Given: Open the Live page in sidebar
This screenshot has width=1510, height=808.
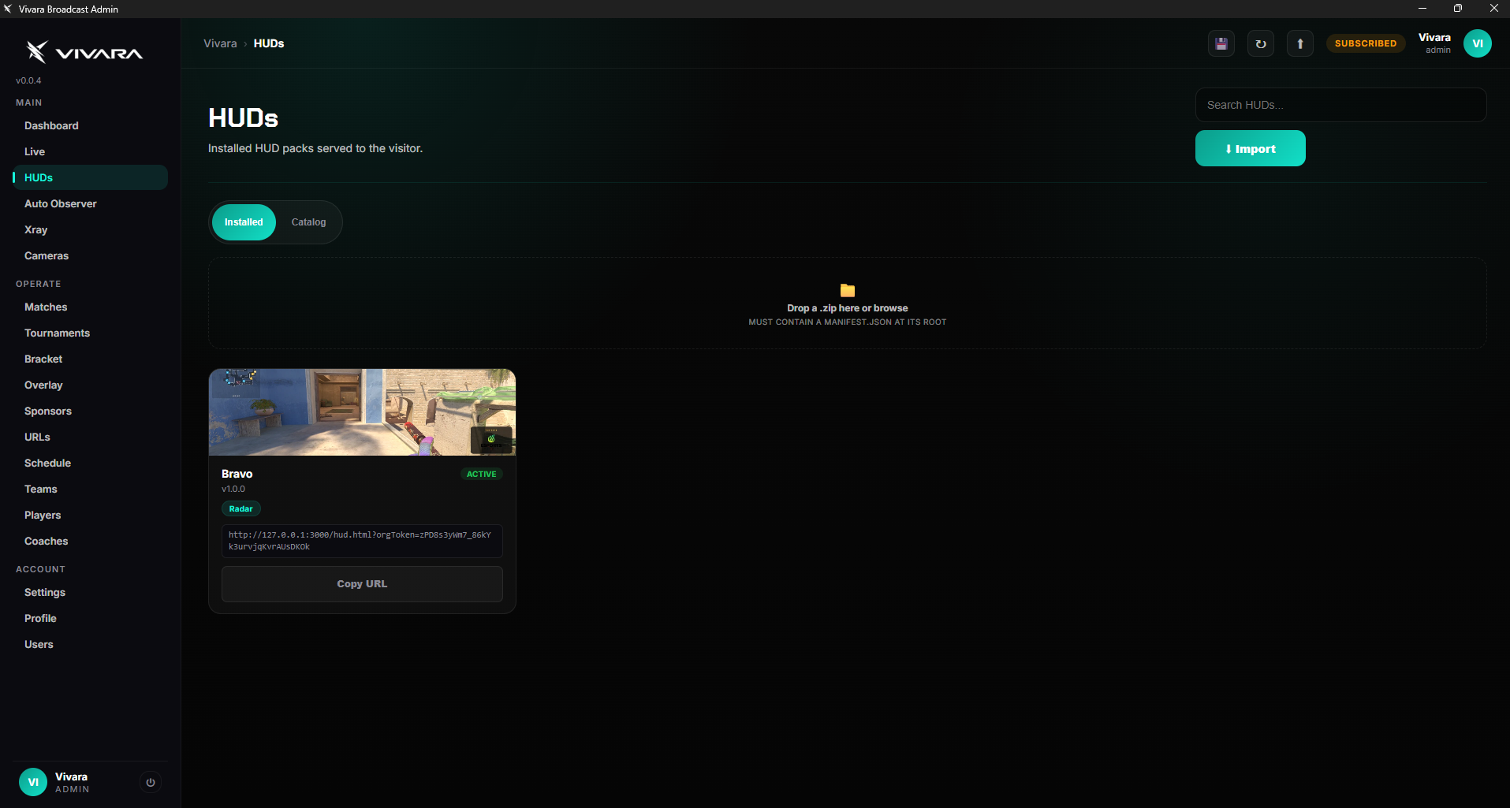Looking at the screenshot, I should click(x=90, y=151).
